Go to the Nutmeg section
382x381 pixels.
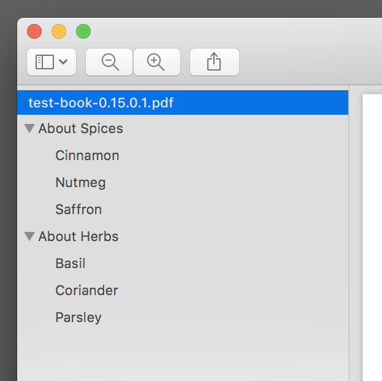81,183
